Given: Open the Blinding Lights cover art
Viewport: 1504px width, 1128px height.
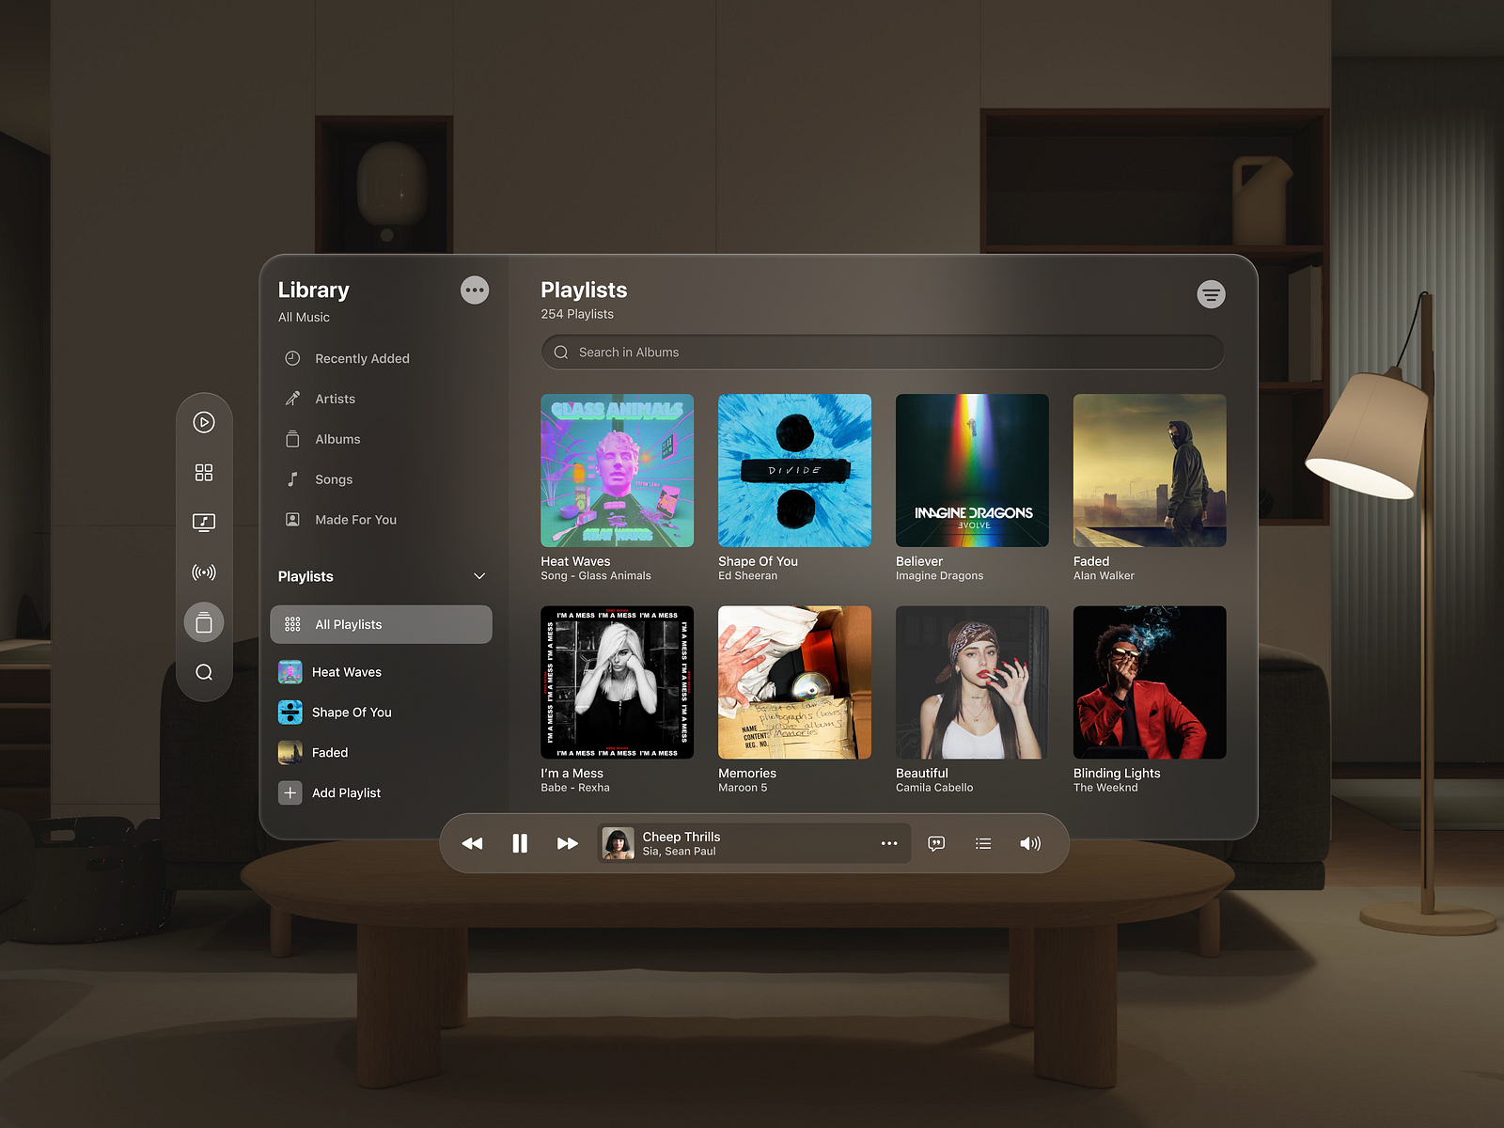Looking at the screenshot, I should pyautogui.click(x=1150, y=682).
